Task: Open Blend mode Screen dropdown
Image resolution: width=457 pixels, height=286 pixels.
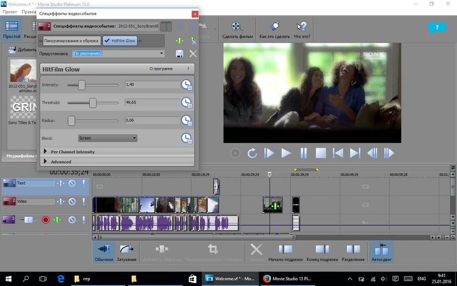Action: pos(107,138)
